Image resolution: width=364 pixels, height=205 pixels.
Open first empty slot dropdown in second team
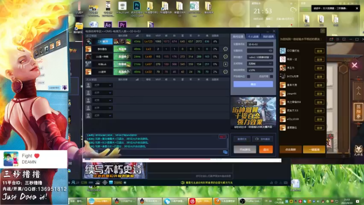click(x=103, y=85)
